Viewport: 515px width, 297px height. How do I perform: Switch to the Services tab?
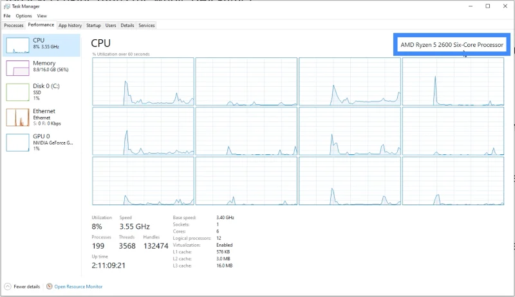coord(147,25)
